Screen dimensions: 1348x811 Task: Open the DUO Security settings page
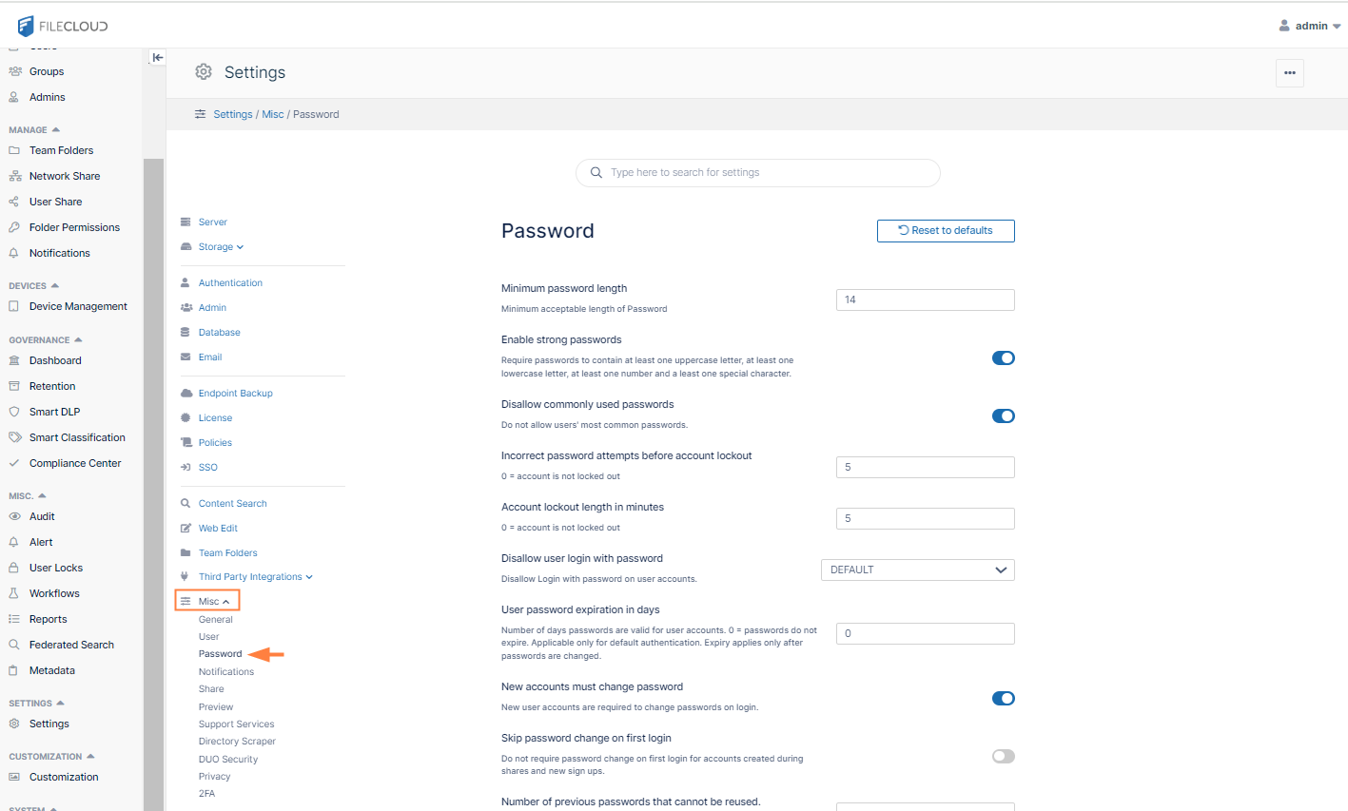(x=228, y=759)
